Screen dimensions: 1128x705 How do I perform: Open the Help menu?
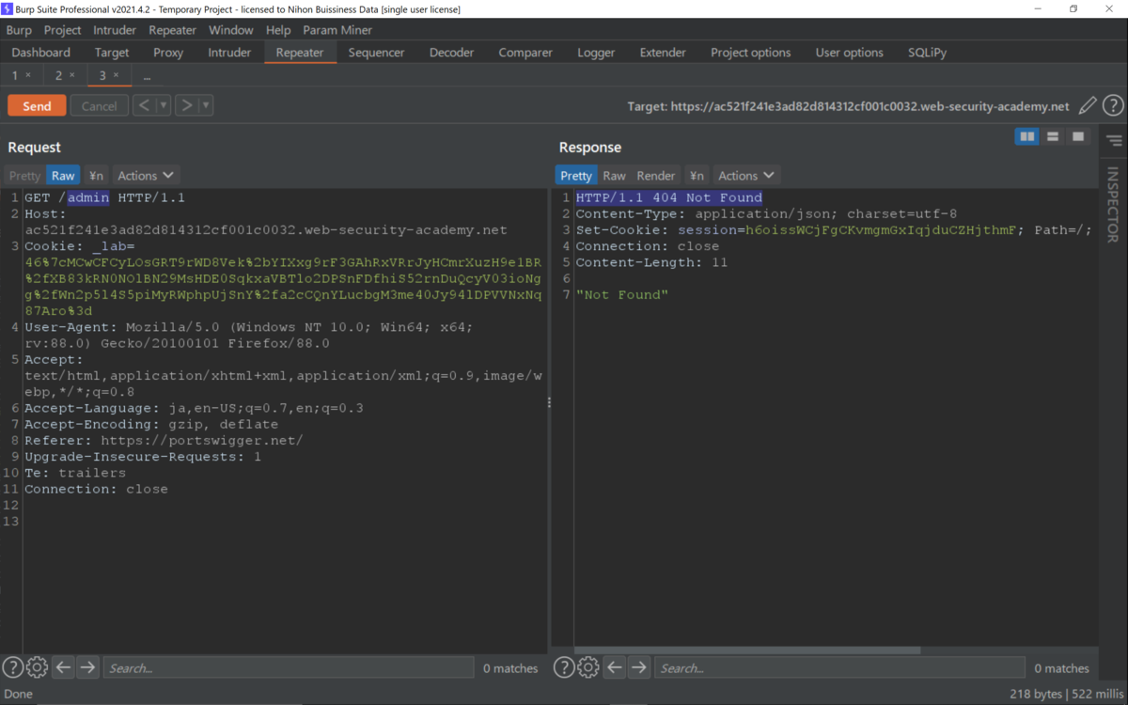pyautogui.click(x=278, y=30)
